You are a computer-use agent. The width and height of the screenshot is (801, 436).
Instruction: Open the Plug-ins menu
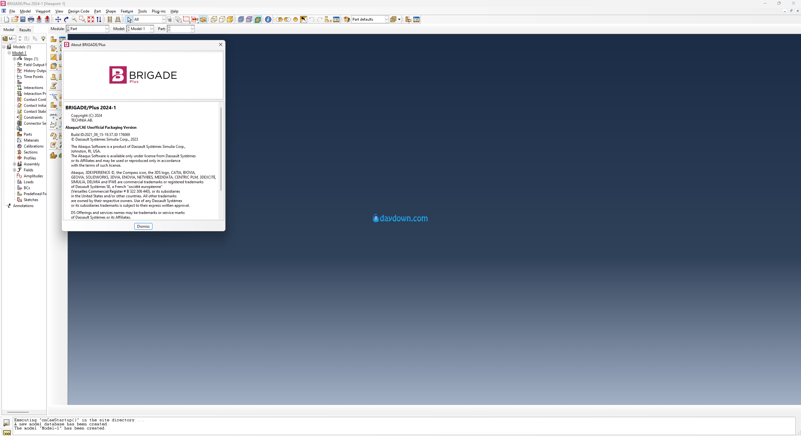pyautogui.click(x=158, y=11)
